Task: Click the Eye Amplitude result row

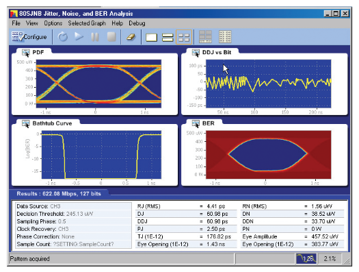Action: pyautogui.click(x=293, y=236)
